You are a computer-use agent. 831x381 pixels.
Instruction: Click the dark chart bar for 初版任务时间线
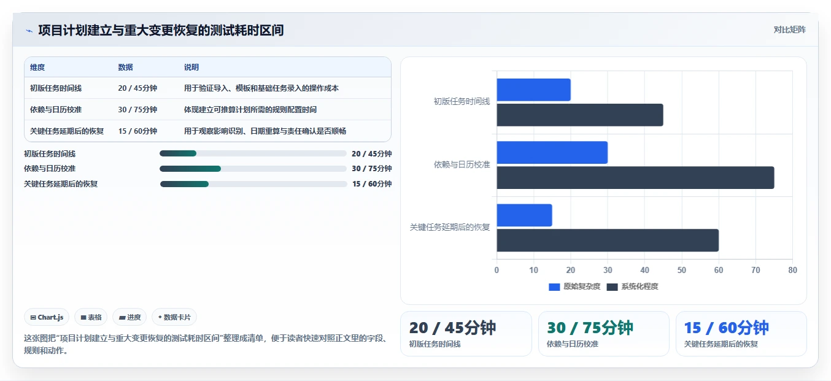pos(580,115)
